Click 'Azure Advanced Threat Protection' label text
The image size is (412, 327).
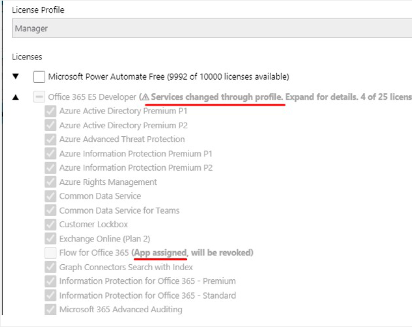(122, 139)
